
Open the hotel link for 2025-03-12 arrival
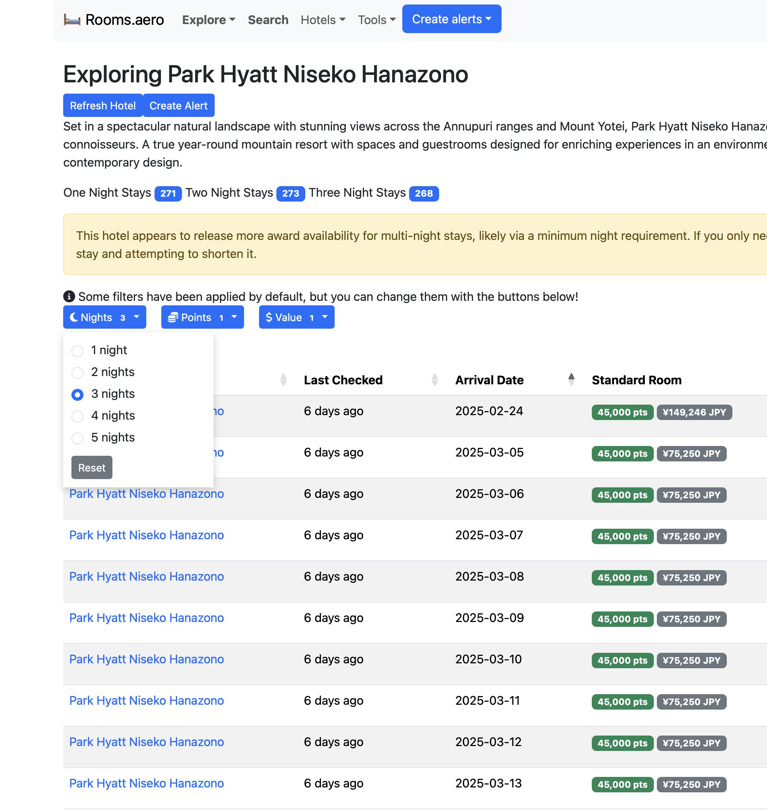point(146,742)
